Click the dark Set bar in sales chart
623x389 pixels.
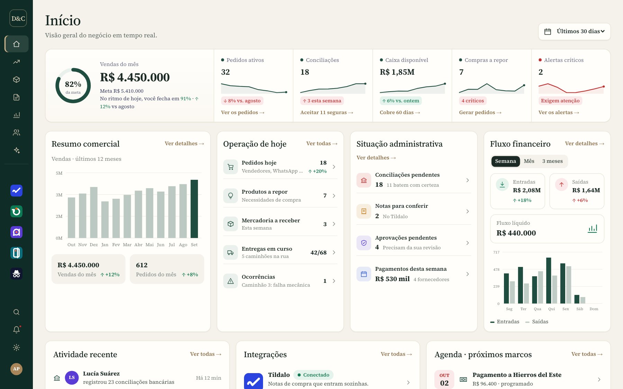tap(194, 209)
